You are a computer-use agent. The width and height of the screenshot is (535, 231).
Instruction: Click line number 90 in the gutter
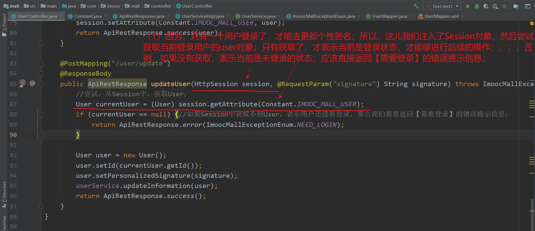[13, 135]
